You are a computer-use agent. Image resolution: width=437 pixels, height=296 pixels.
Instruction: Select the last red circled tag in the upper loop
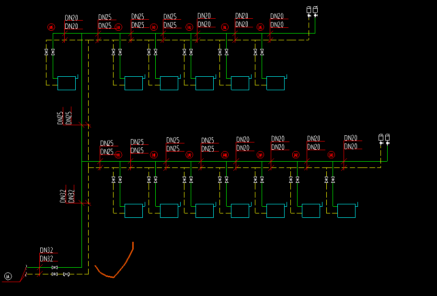(x=260, y=27)
